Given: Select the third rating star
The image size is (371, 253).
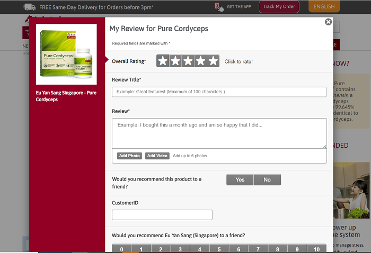Looking at the screenshot, I should 188,61.
